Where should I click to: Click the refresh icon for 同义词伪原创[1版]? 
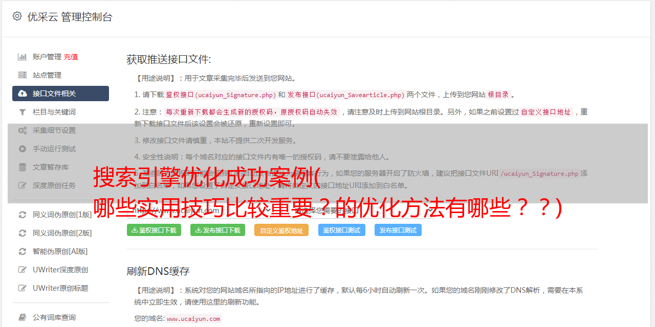coord(23,215)
